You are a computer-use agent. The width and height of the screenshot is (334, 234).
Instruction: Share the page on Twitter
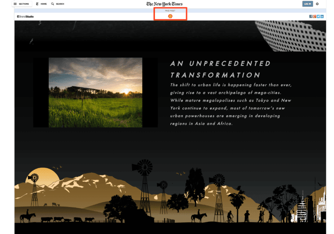point(318,16)
